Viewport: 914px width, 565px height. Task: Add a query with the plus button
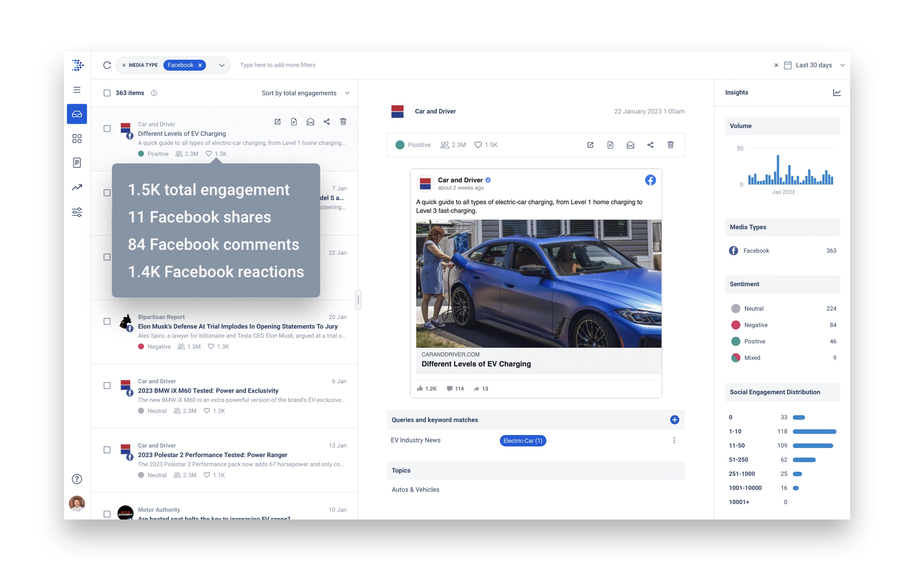pyautogui.click(x=674, y=420)
